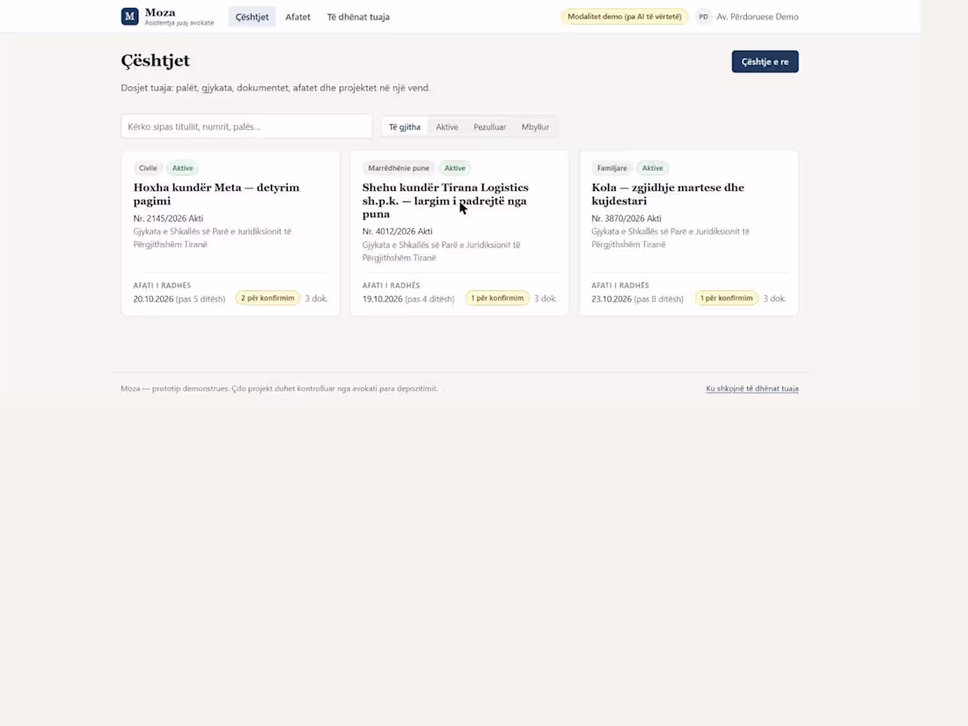The width and height of the screenshot is (968, 726).
Task: Filter cases by Aktive
Action: pyautogui.click(x=447, y=127)
